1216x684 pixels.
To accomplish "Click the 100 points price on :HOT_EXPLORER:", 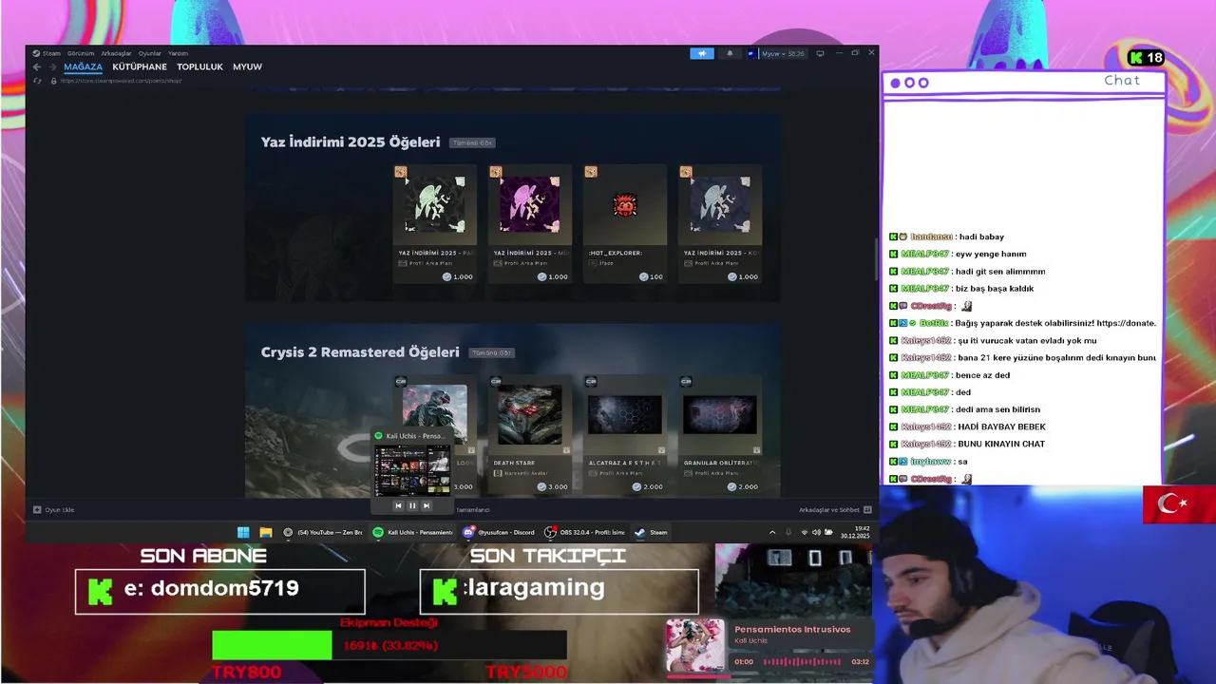I will click(x=651, y=276).
